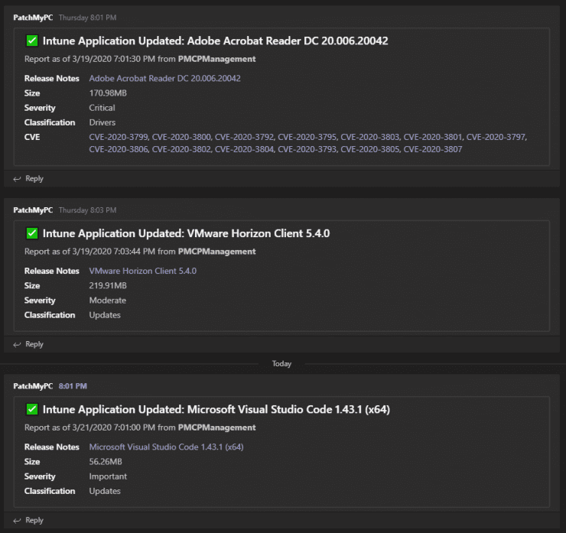
Task: Open CVE-2020-3797 link
Action: (x=496, y=137)
